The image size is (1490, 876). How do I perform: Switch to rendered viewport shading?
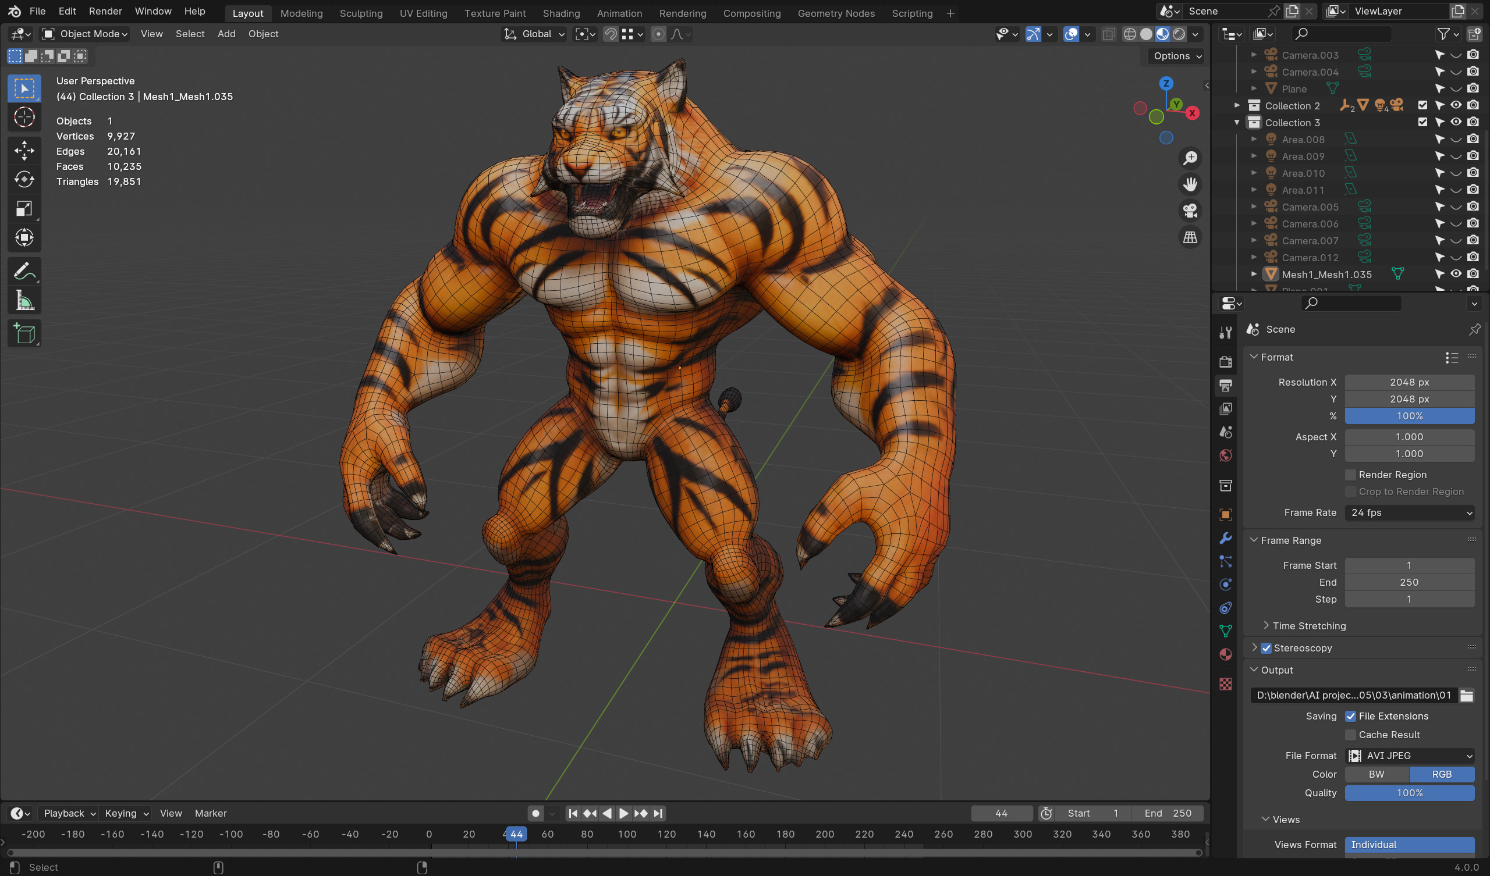pyautogui.click(x=1179, y=34)
